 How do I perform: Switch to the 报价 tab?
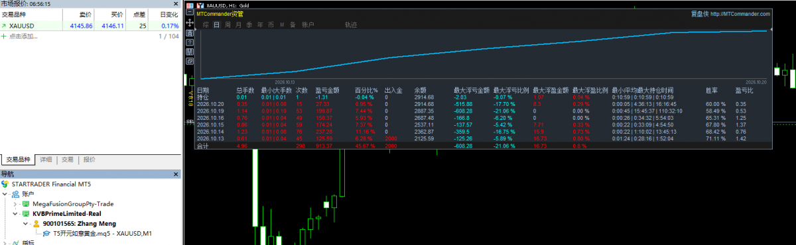click(89, 160)
